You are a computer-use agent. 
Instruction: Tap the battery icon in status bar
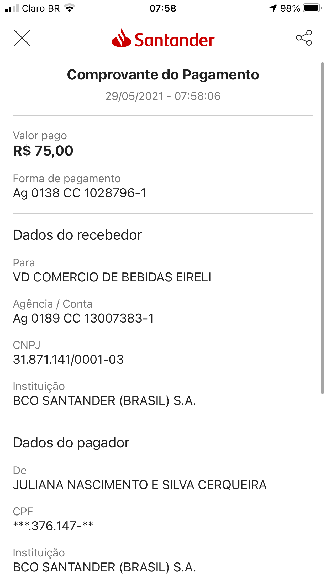312,8
